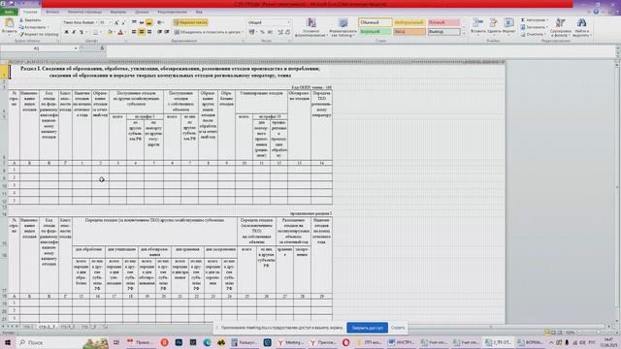The width and height of the screenshot is (621, 349).
Task: Apply the accounting number format
Action: pyautogui.click(x=252, y=32)
